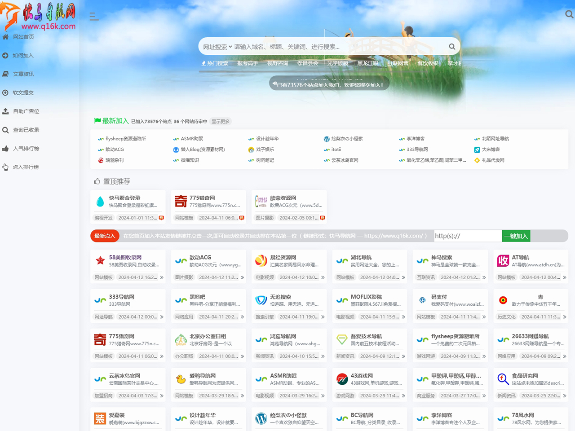The image size is (575, 431).
Task: Click 显示更多 button beside 最新加入
Action: [x=221, y=121]
